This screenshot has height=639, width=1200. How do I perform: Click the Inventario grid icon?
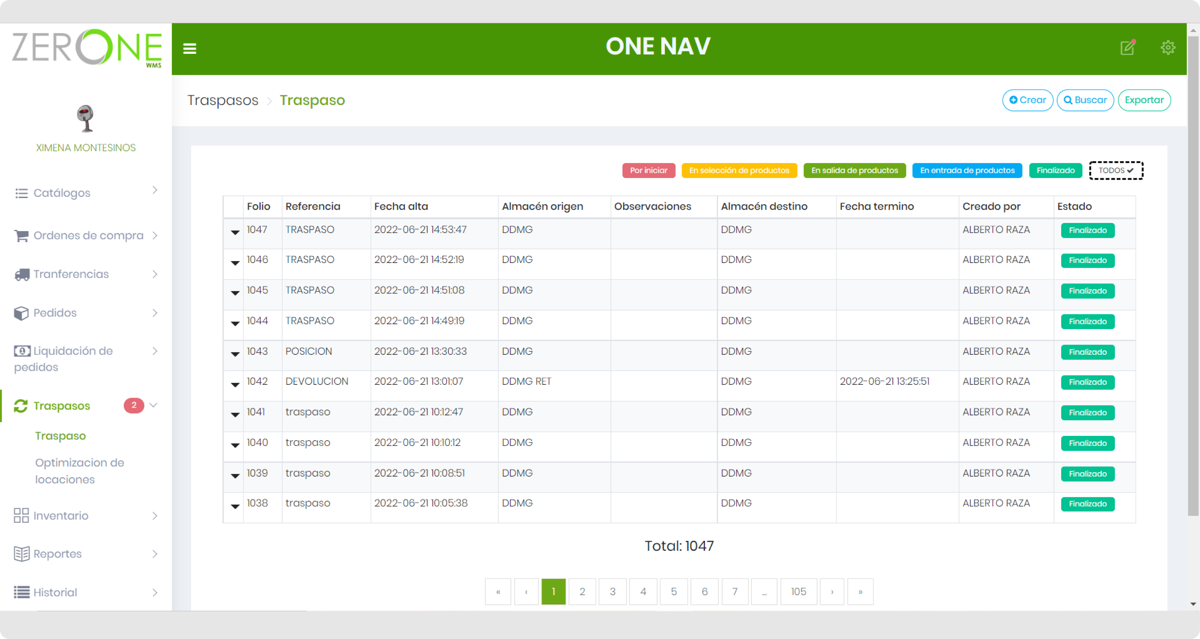click(21, 516)
